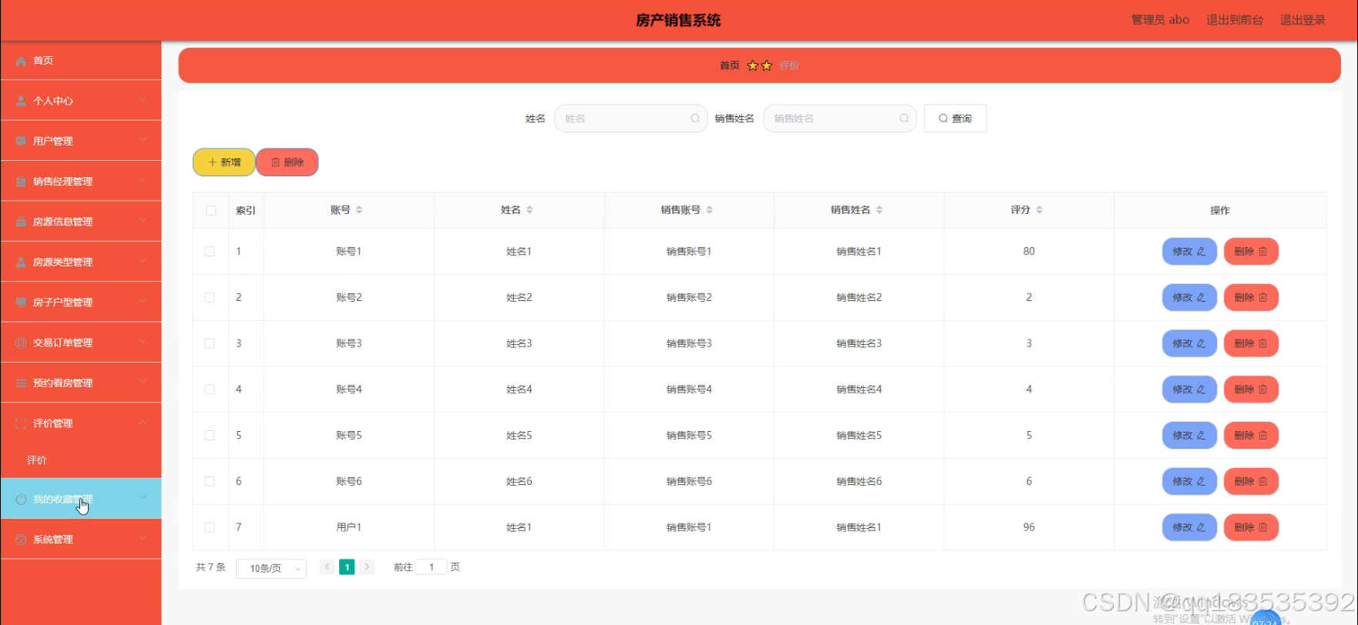Image resolution: width=1358 pixels, height=625 pixels.
Task: Click the icon beside 房源类型管理
Action: (x=21, y=262)
